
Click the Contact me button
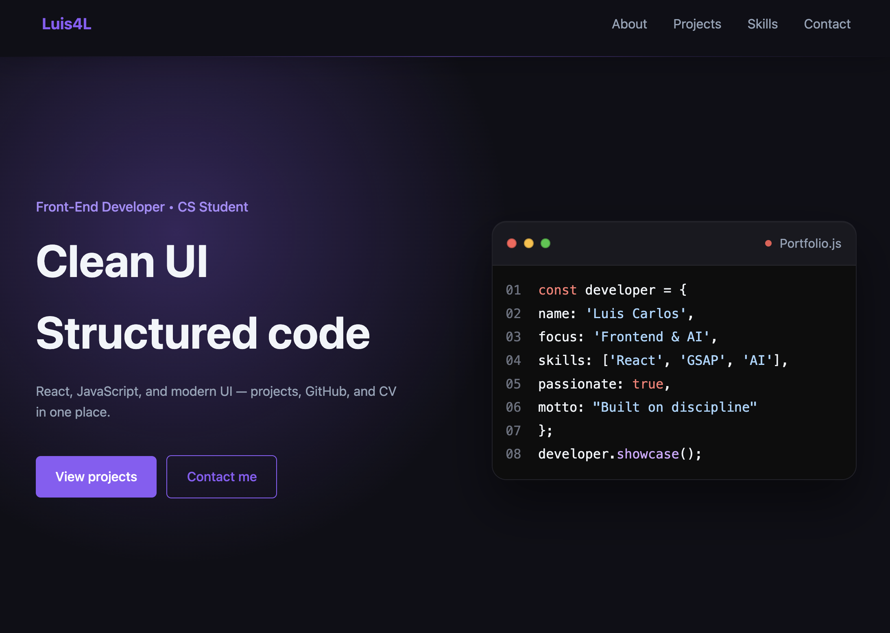(222, 477)
